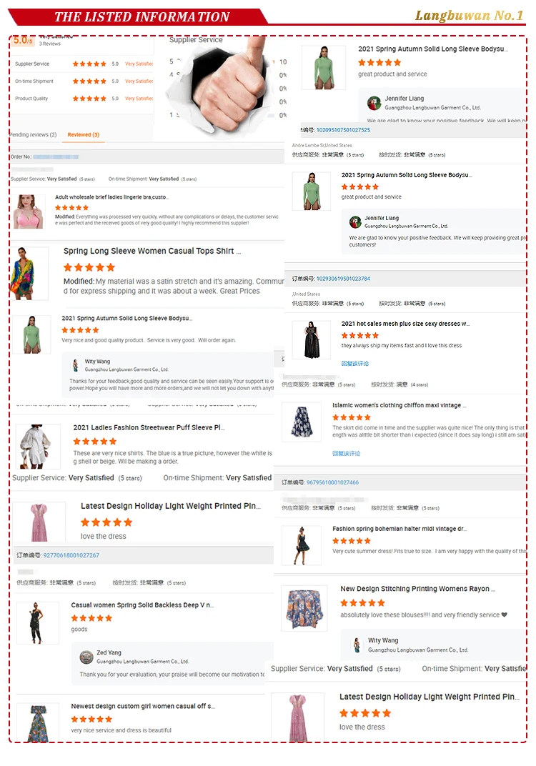The width and height of the screenshot is (536, 766).
Task: Click Jennifer Liang's avatar in top reply
Action: coord(374,103)
